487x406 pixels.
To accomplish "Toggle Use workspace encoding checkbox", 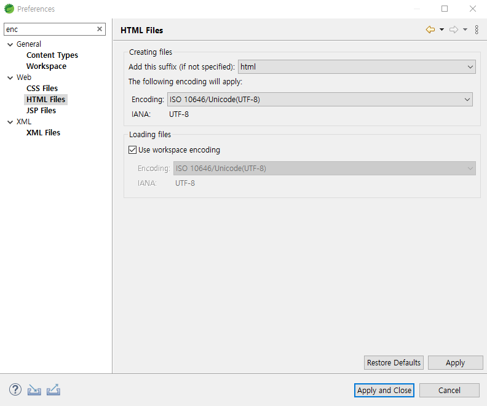I will tap(132, 149).
